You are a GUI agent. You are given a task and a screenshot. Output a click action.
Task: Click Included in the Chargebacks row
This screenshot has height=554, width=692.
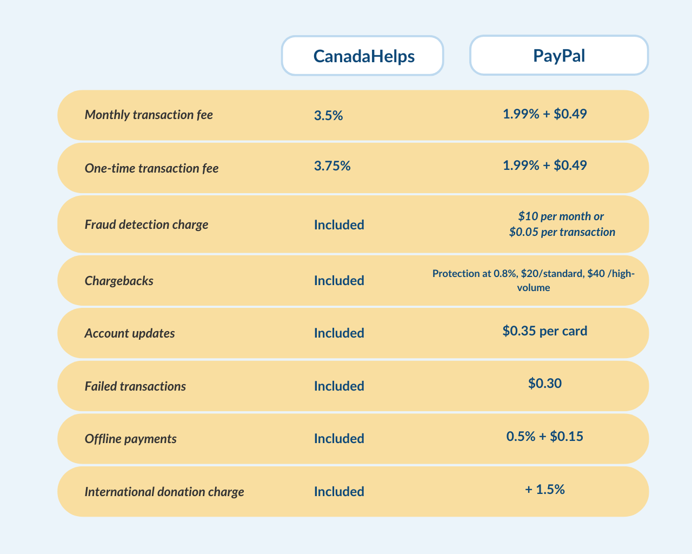pyautogui.click(x=339, y=281)
